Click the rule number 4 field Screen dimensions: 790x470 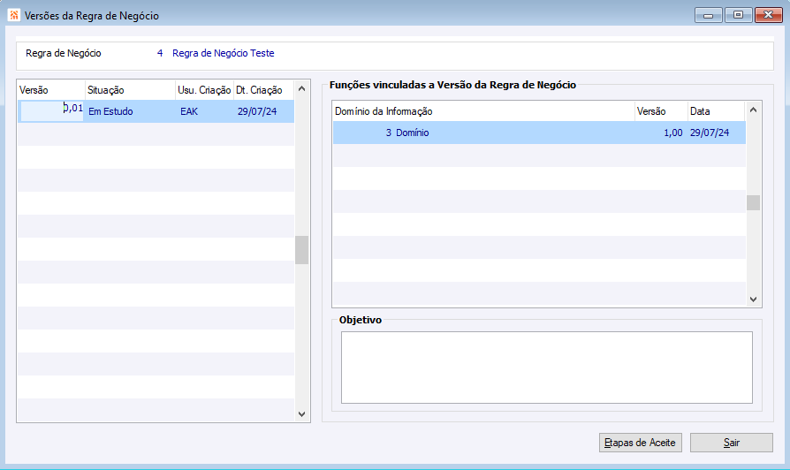160,53
